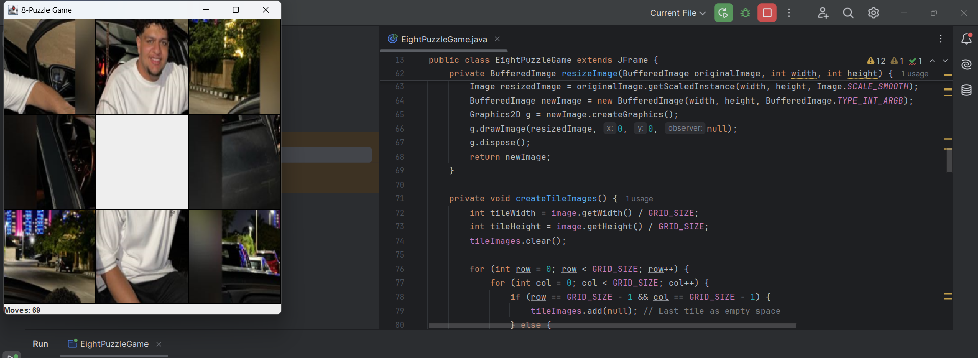Jump to next highlighted error arrow
The image size is (978, 358).
coord(945,61)
